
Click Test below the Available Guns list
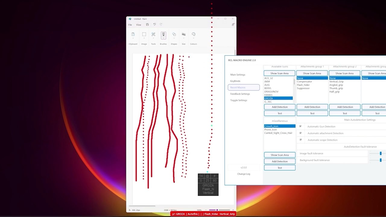click(280, 113)
